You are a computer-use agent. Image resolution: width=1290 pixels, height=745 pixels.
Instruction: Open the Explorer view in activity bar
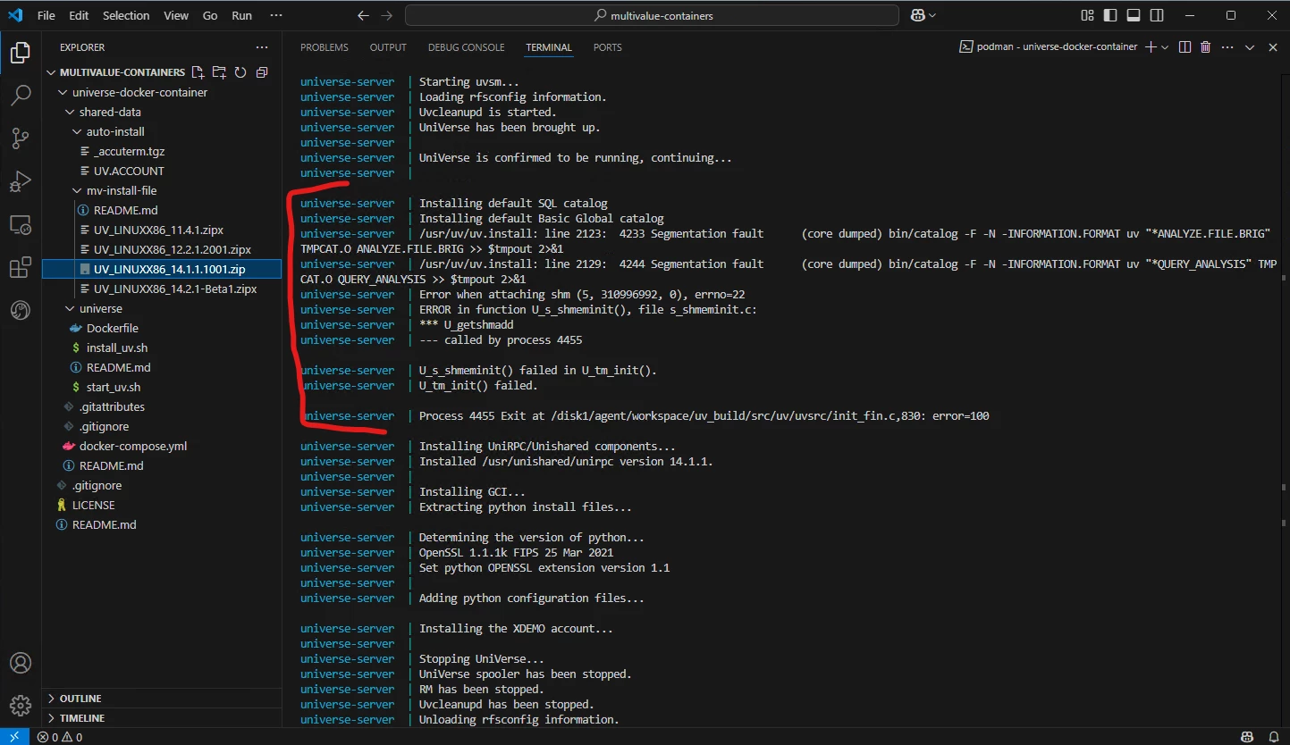point(20,53)
